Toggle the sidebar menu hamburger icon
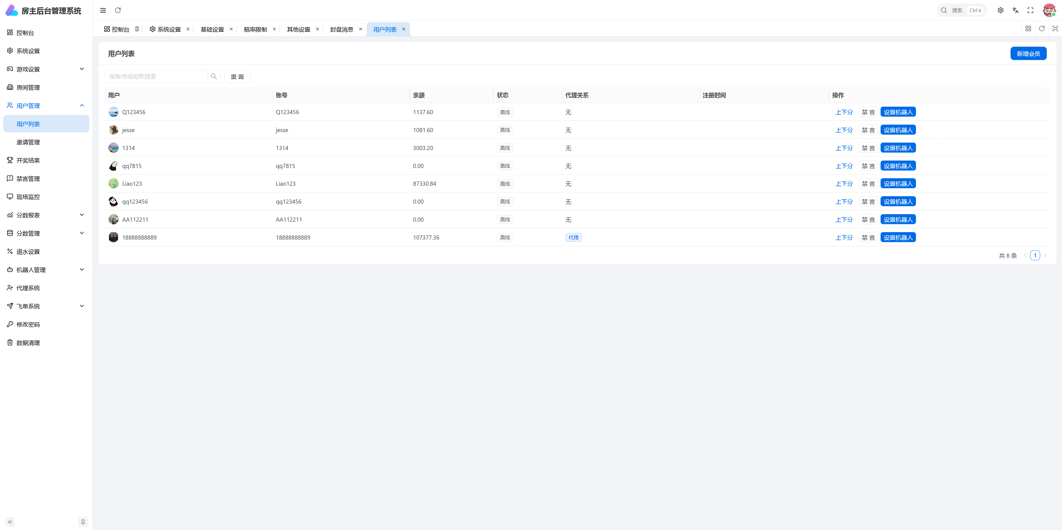Image resolution: width=1062 pixels, height=530 pixels. 103,10
